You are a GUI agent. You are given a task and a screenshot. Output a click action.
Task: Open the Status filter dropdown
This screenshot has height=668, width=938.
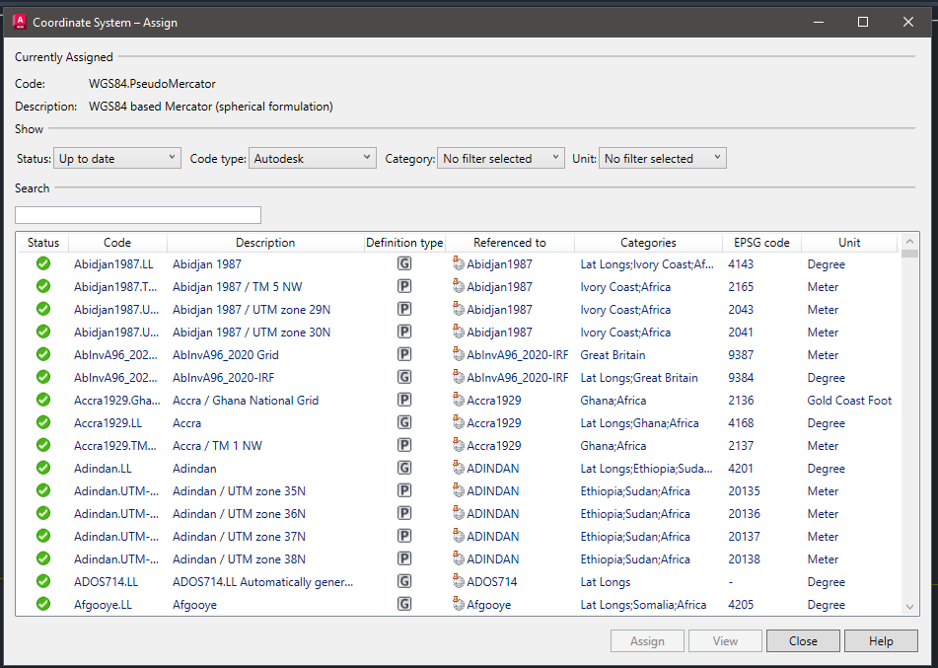click(x=117, y=158)
